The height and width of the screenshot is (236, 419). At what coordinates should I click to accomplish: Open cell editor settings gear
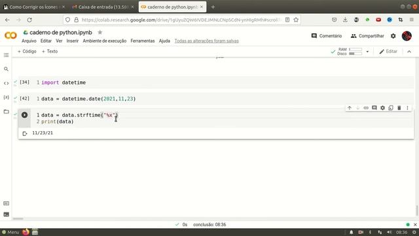(382, 108)
